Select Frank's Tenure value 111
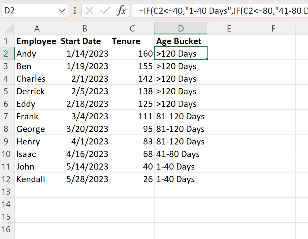The width and height of the screenshot is (308, 239). [x=132, y=116]
